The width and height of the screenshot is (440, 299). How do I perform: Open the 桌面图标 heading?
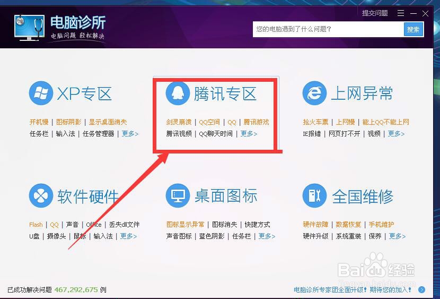[226, 196]
